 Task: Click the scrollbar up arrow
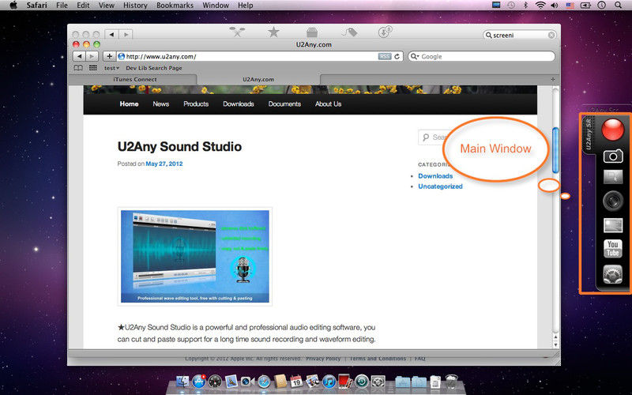(555, 337)
